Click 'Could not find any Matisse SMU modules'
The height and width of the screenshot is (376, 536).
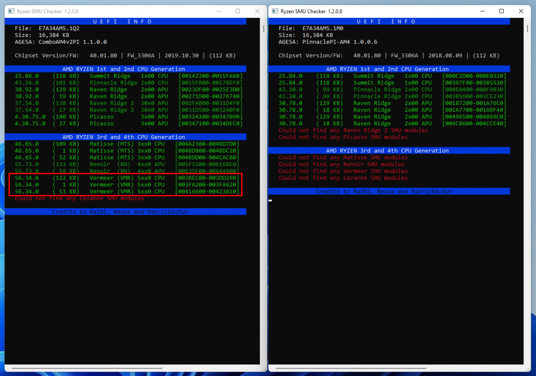(343, 157)
